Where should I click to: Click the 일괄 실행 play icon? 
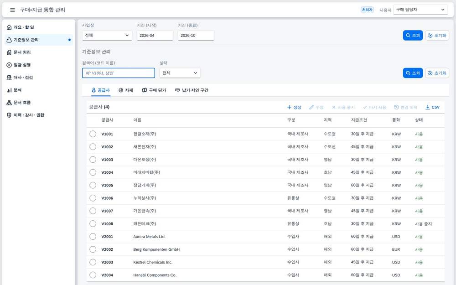click(9, 65)
